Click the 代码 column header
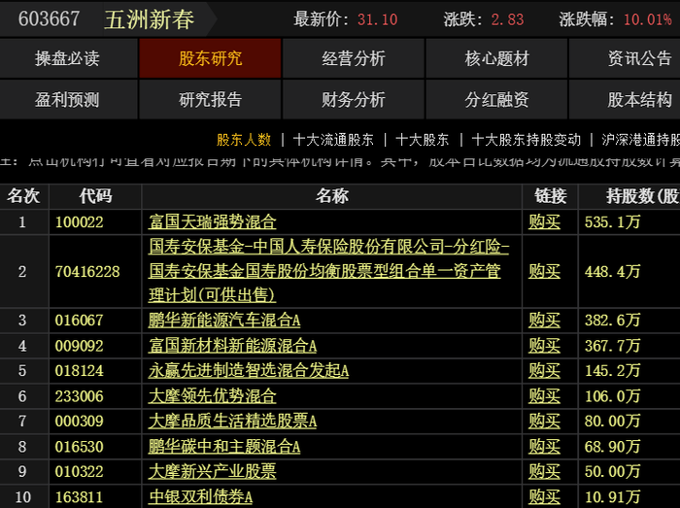This screenshot has height=508, width=680. tap(95, 196)
